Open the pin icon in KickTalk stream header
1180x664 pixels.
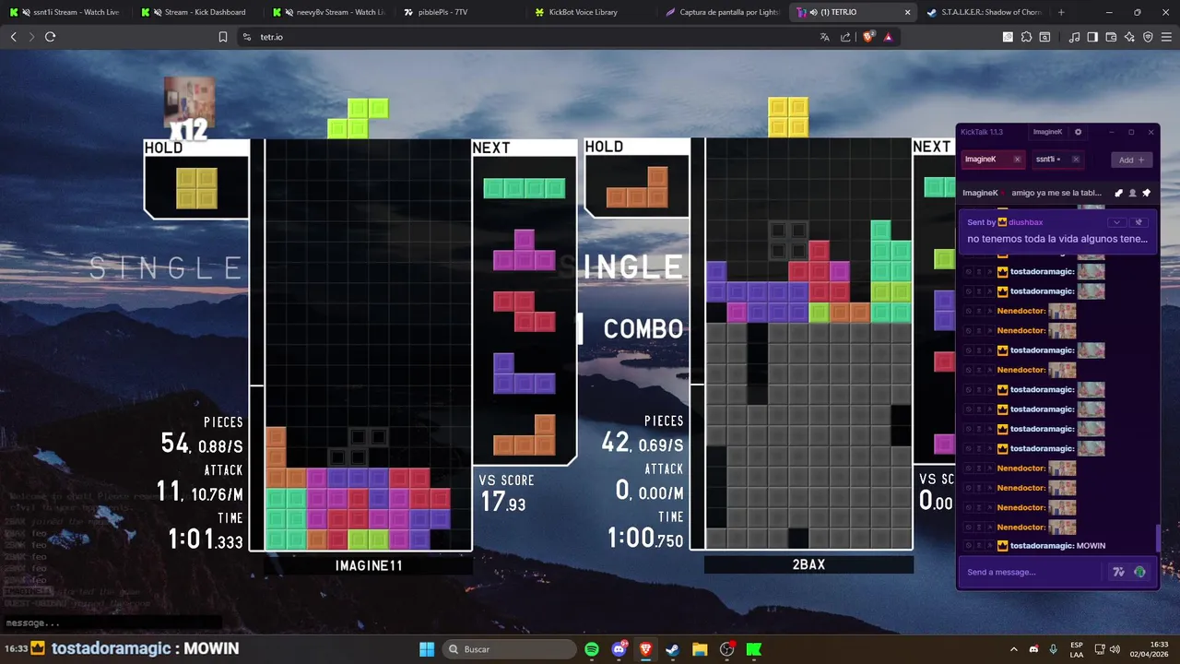(x=1147, y=193)
